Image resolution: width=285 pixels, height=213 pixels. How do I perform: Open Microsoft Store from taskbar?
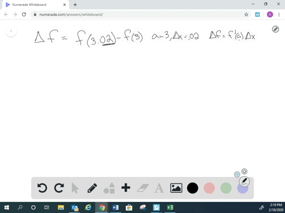tap(129, 208)
